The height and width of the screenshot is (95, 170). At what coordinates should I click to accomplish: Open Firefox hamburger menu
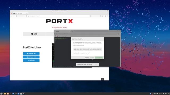pyautogui.click(x=107, y=16)
